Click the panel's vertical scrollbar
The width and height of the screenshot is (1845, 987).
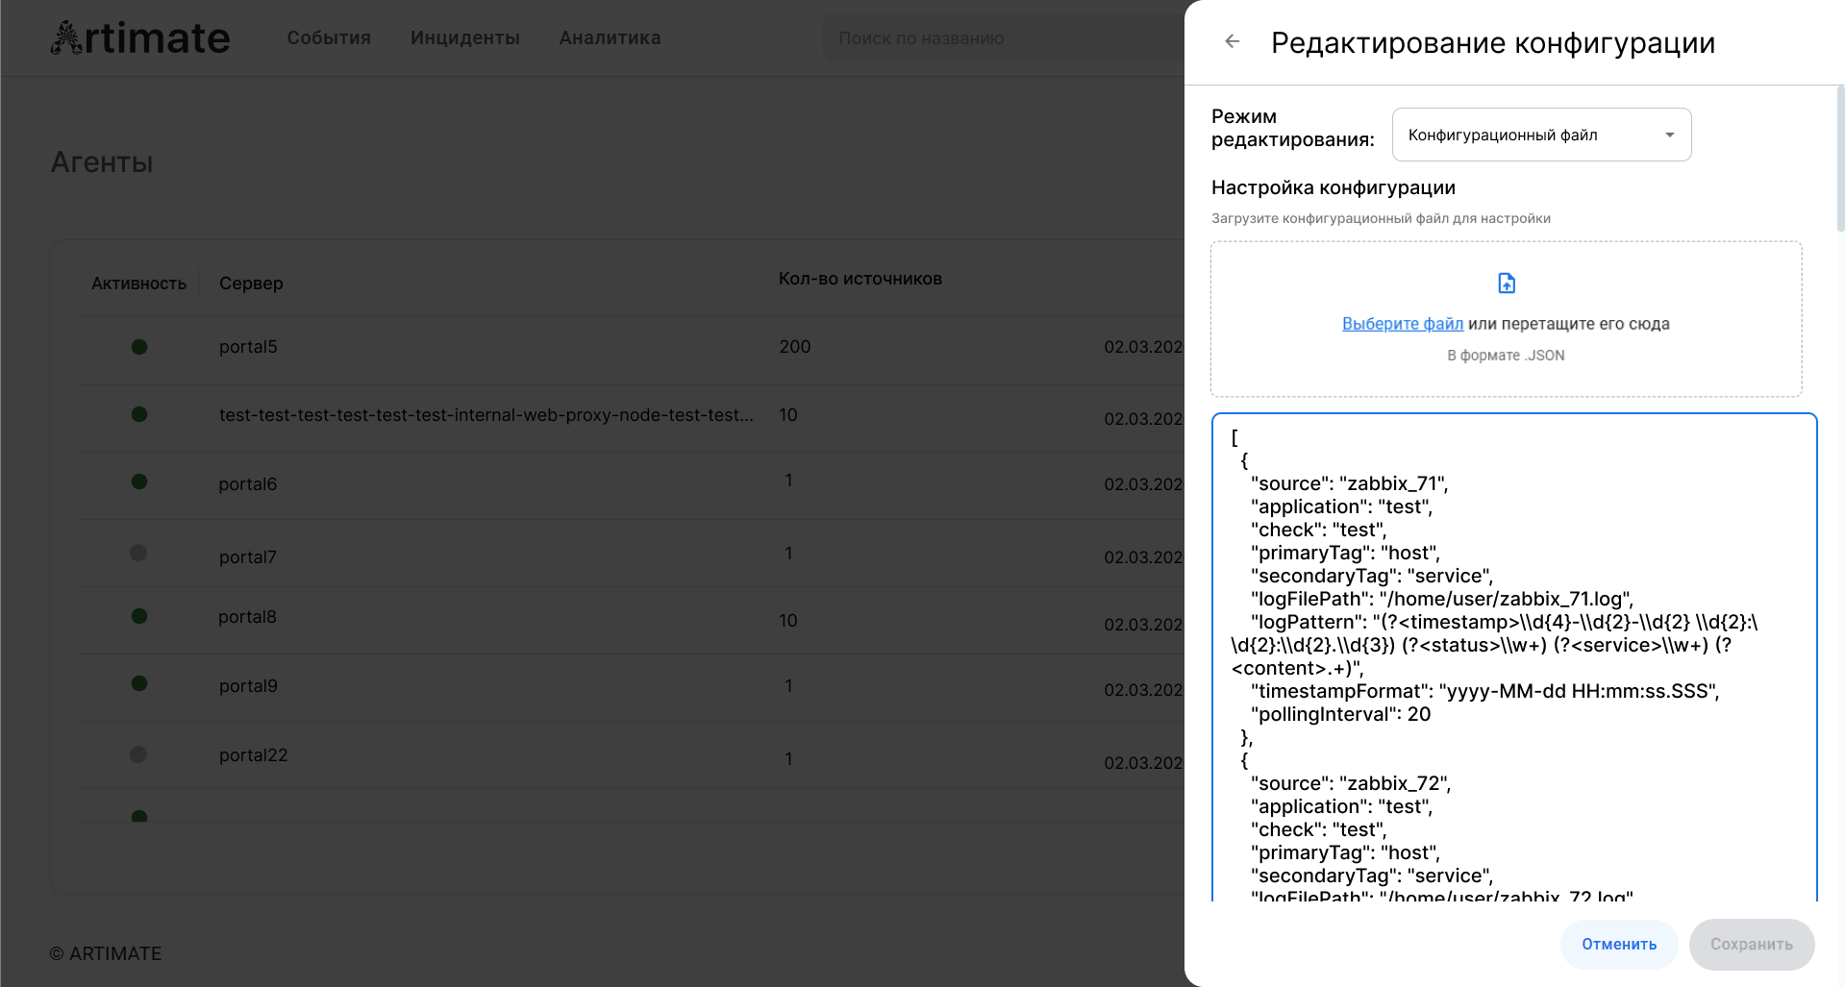click(1839, 159)
